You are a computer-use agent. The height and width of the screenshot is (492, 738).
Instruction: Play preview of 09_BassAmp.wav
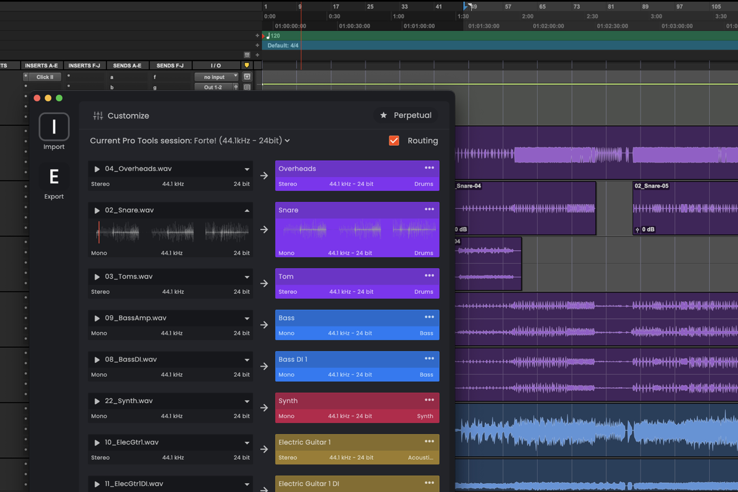point(97,318)
